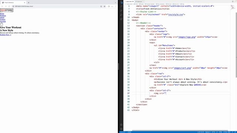Click the div class row code line

coord(154,74)
